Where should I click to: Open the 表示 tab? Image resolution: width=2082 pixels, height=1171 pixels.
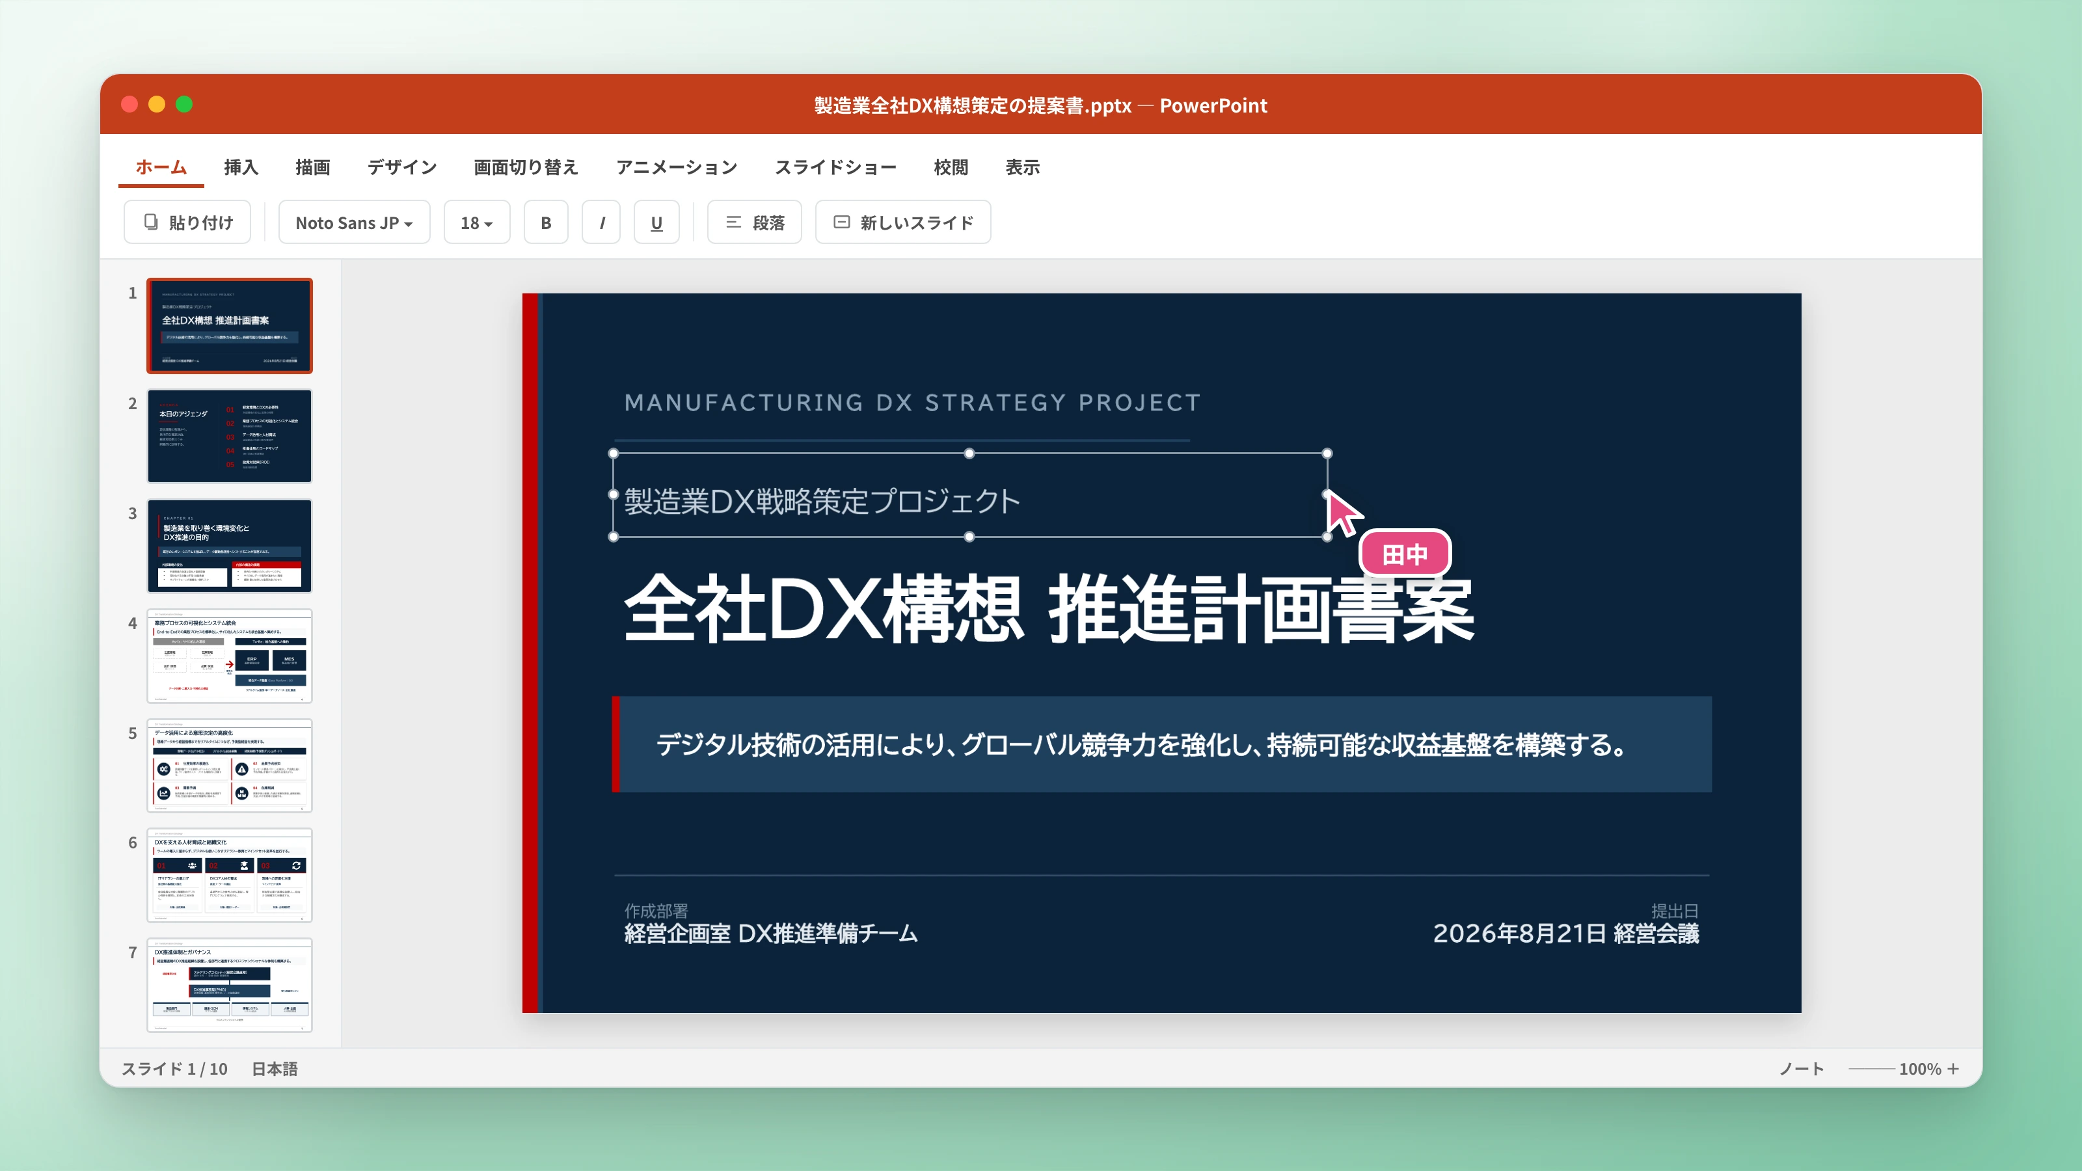(x=1022, y=167)
